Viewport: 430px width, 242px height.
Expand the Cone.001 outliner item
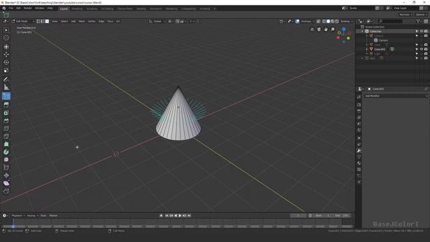click(367, 49)
